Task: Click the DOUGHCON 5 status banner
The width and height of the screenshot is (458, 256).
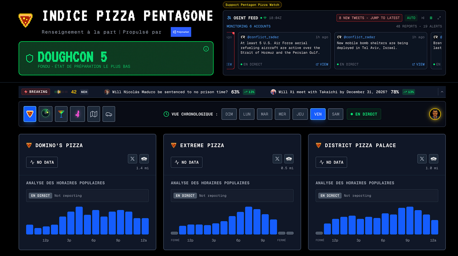Action: [x=116, y=58]
